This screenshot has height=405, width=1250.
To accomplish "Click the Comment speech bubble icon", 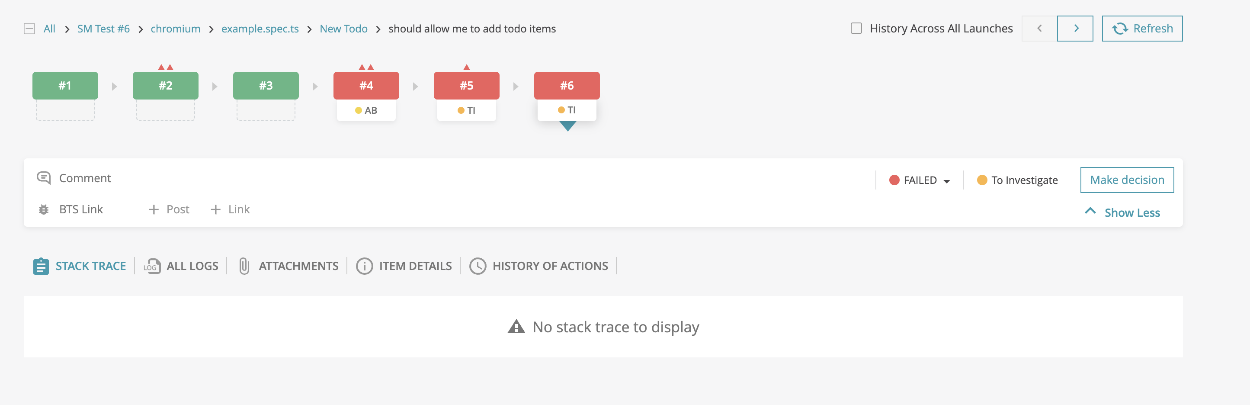I will [45, 177].
